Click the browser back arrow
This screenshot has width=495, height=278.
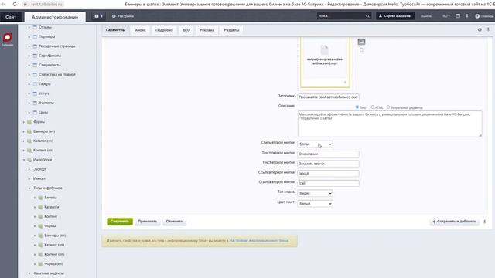pyautogui.click(x=3, y=4)
